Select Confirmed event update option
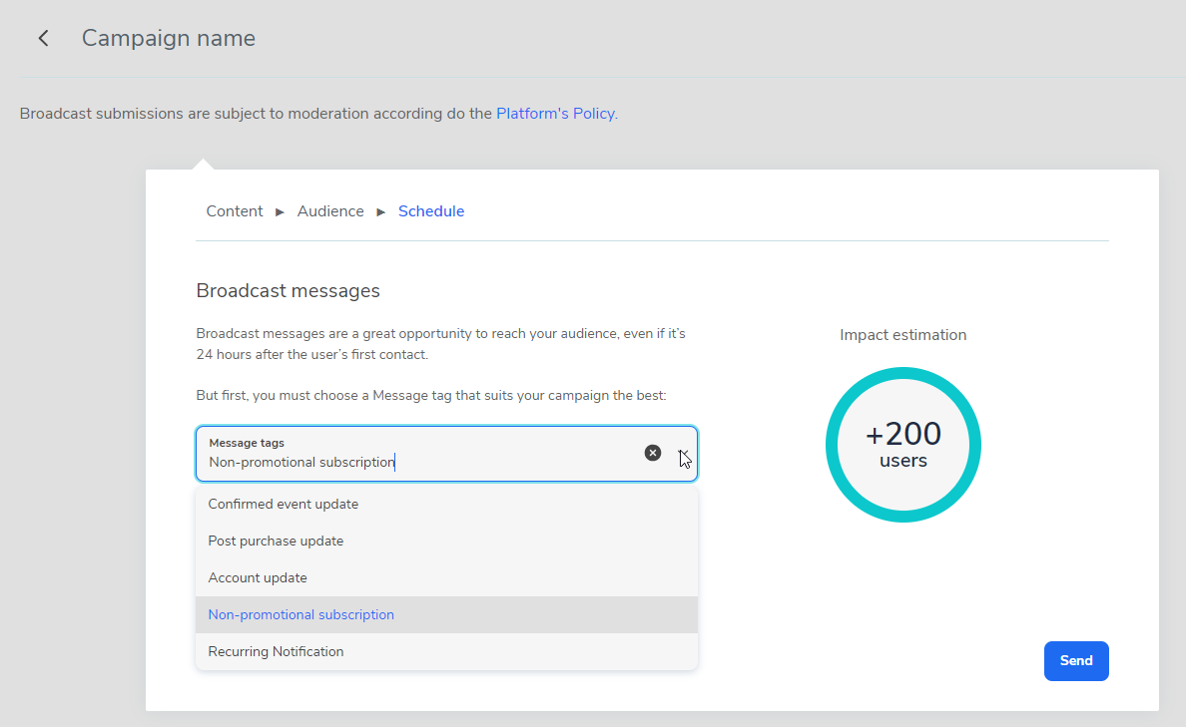The width and height of the screenshot is (1186, 727). pyautogui.click(x=283, y=504)
